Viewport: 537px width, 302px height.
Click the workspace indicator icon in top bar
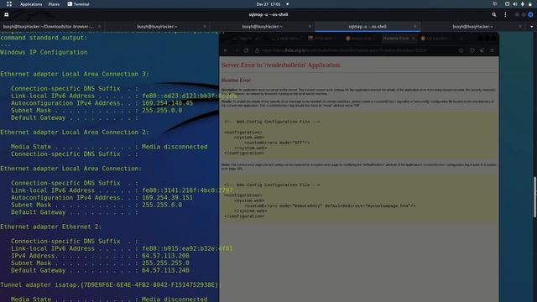click(x=495, y=4)
